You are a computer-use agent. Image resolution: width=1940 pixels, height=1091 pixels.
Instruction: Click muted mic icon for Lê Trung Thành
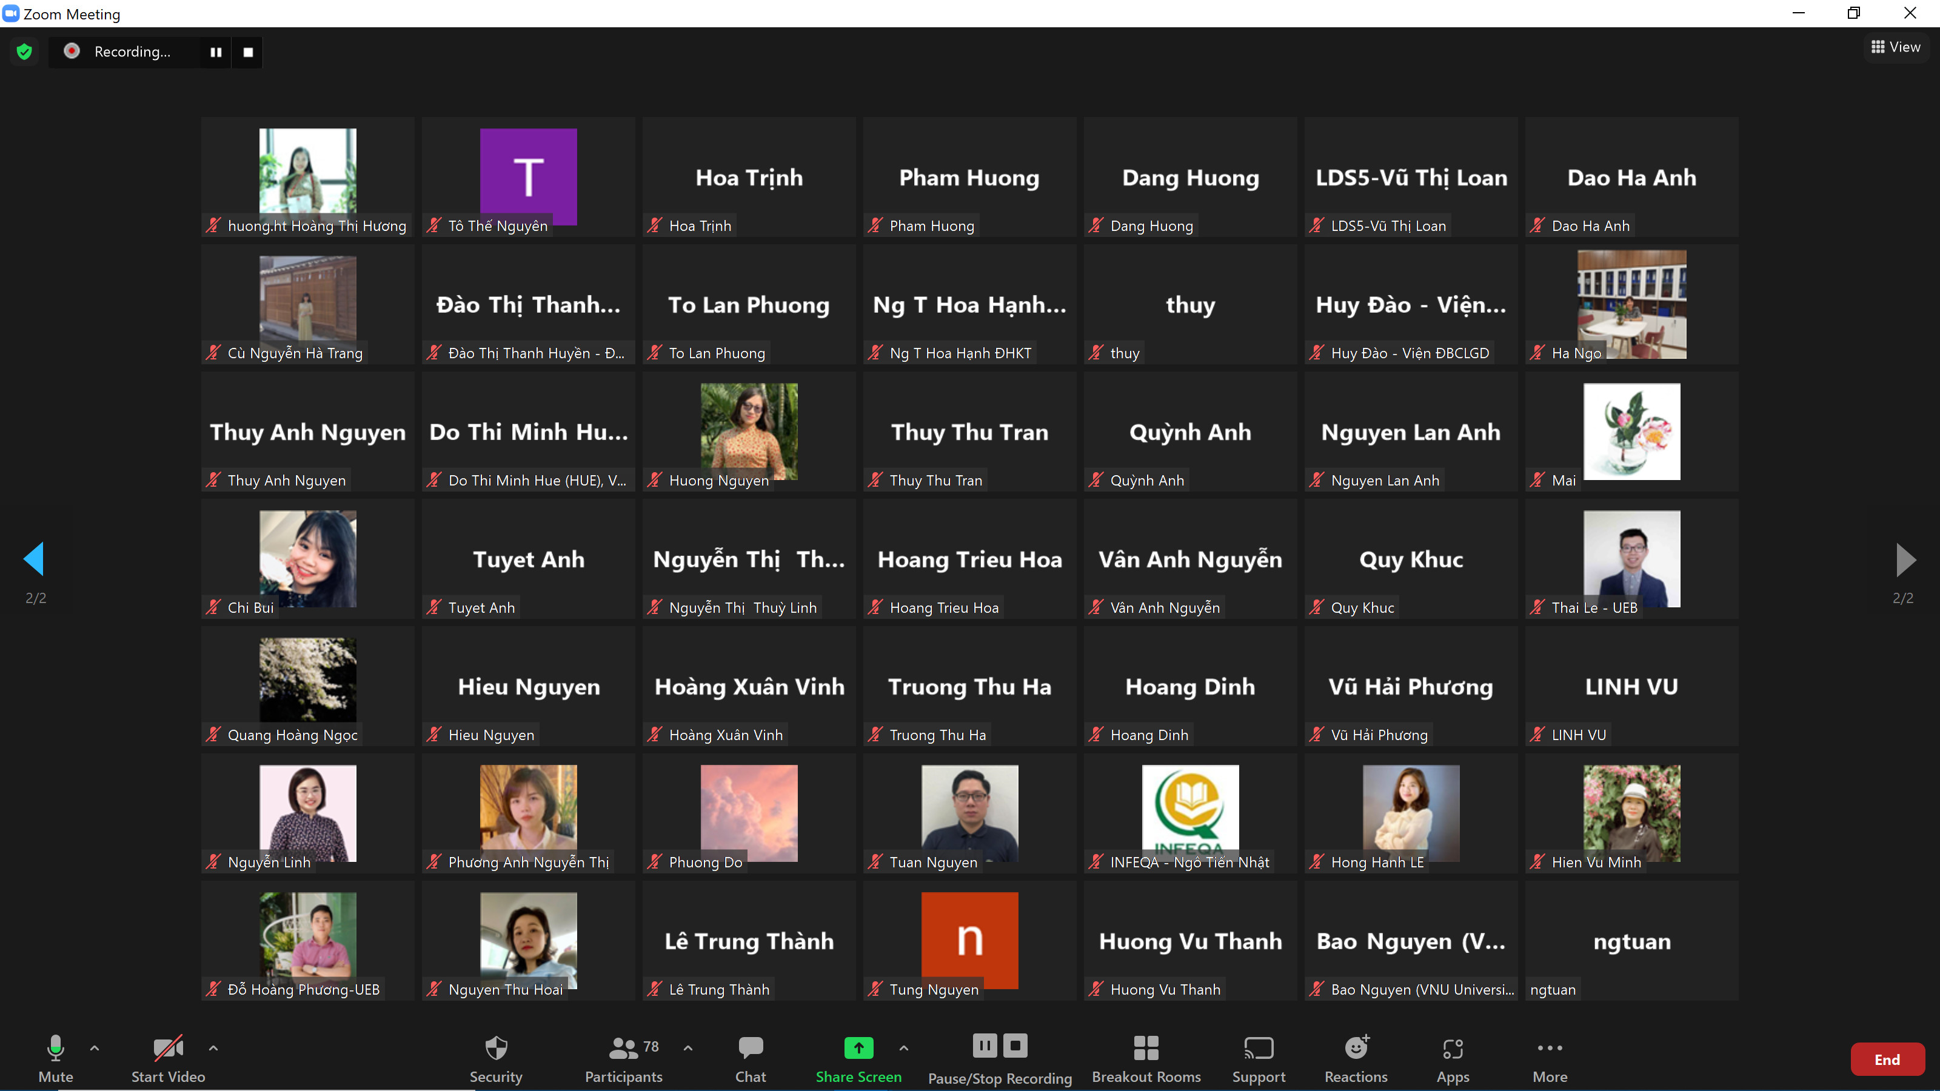655,989
